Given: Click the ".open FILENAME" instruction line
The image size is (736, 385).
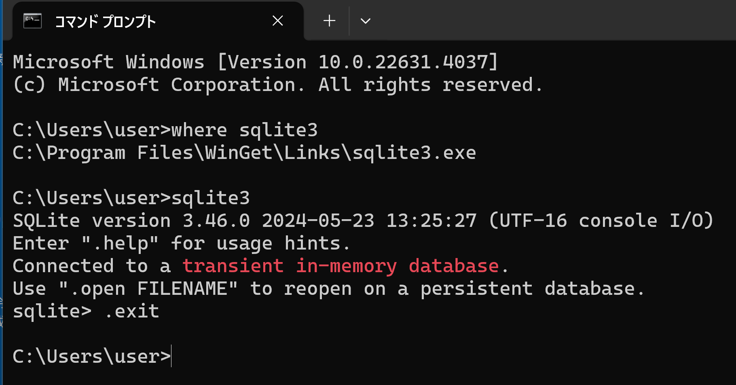Looking at the screenshot, I should [329, 289].
